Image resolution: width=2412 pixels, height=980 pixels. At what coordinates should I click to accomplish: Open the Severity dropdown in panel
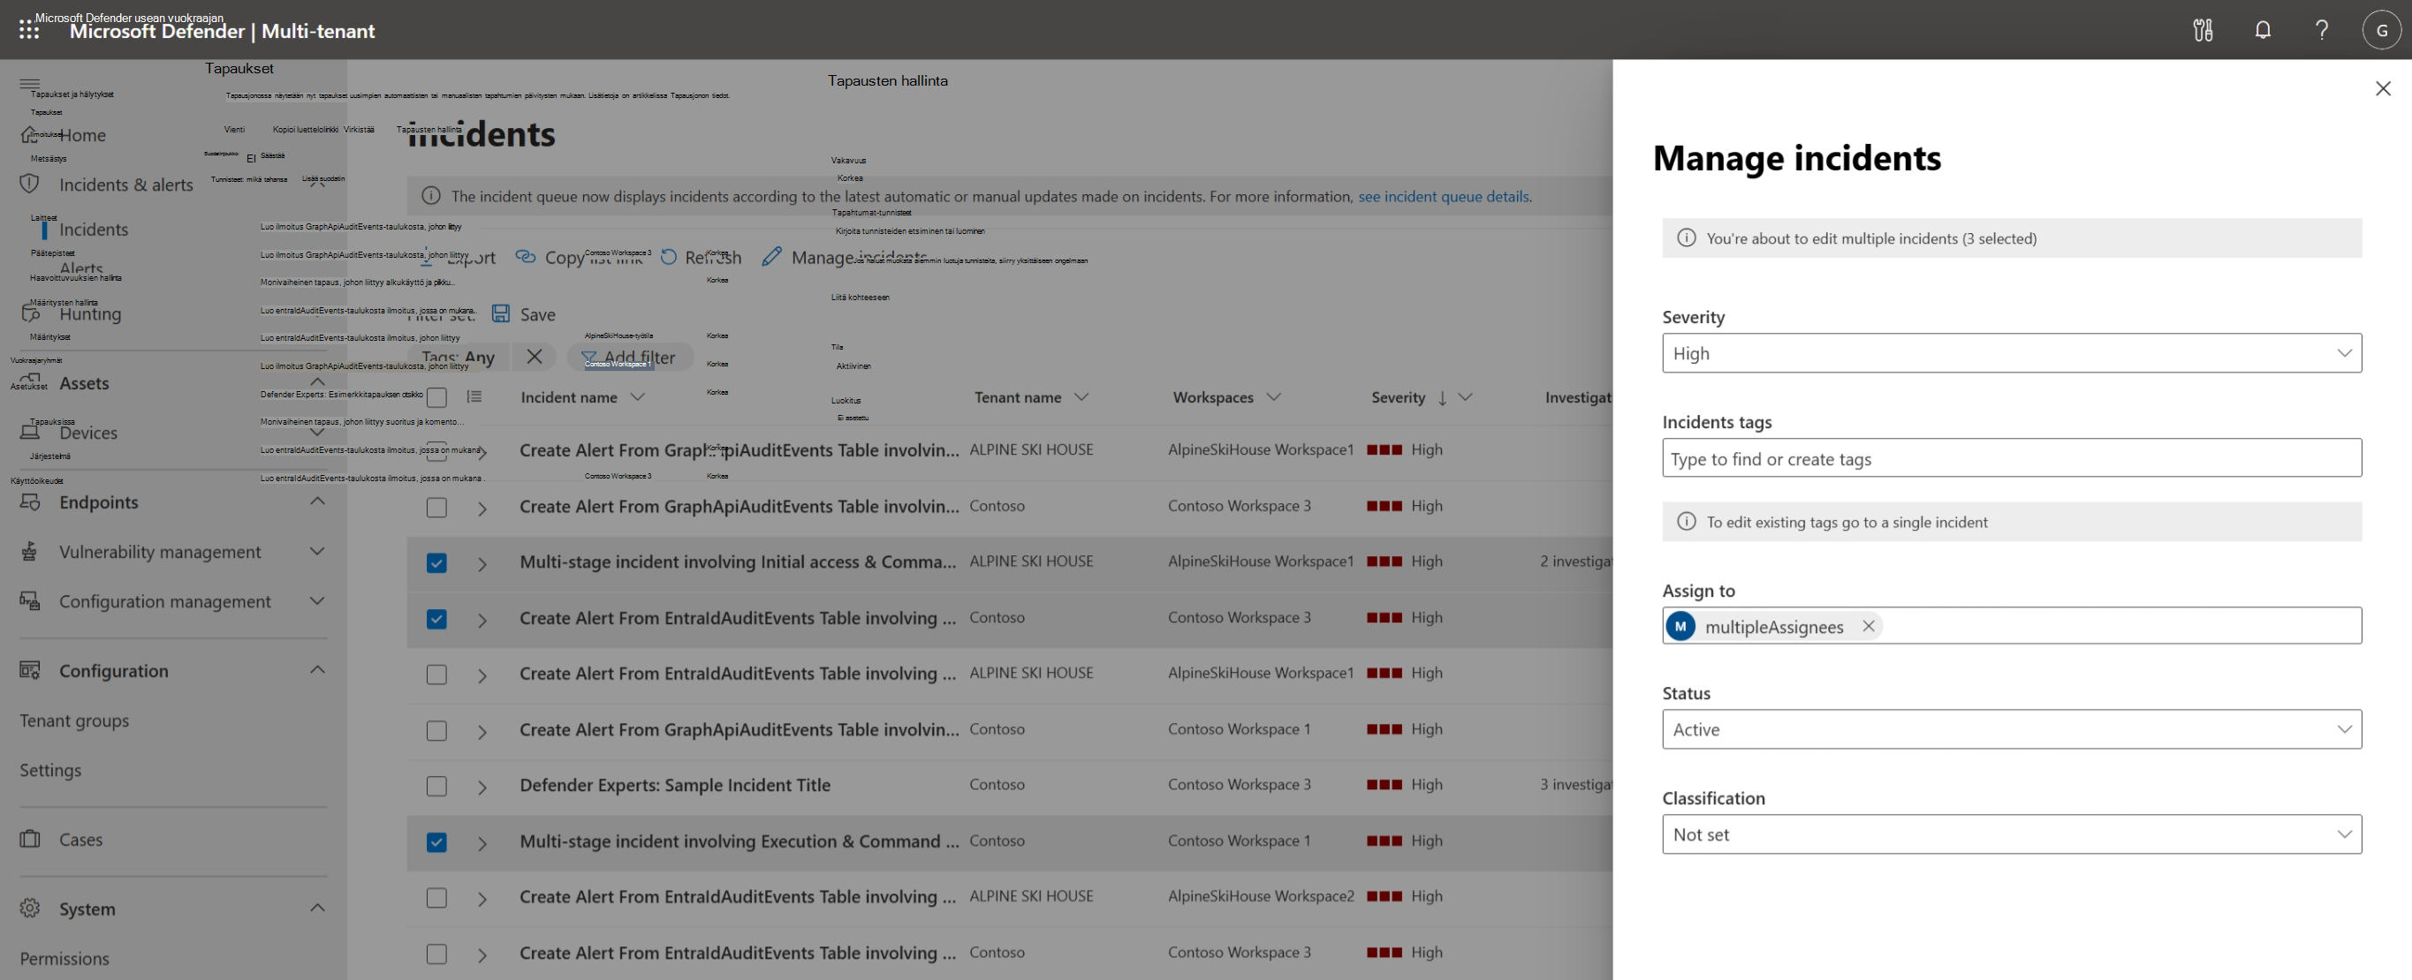2011,353
